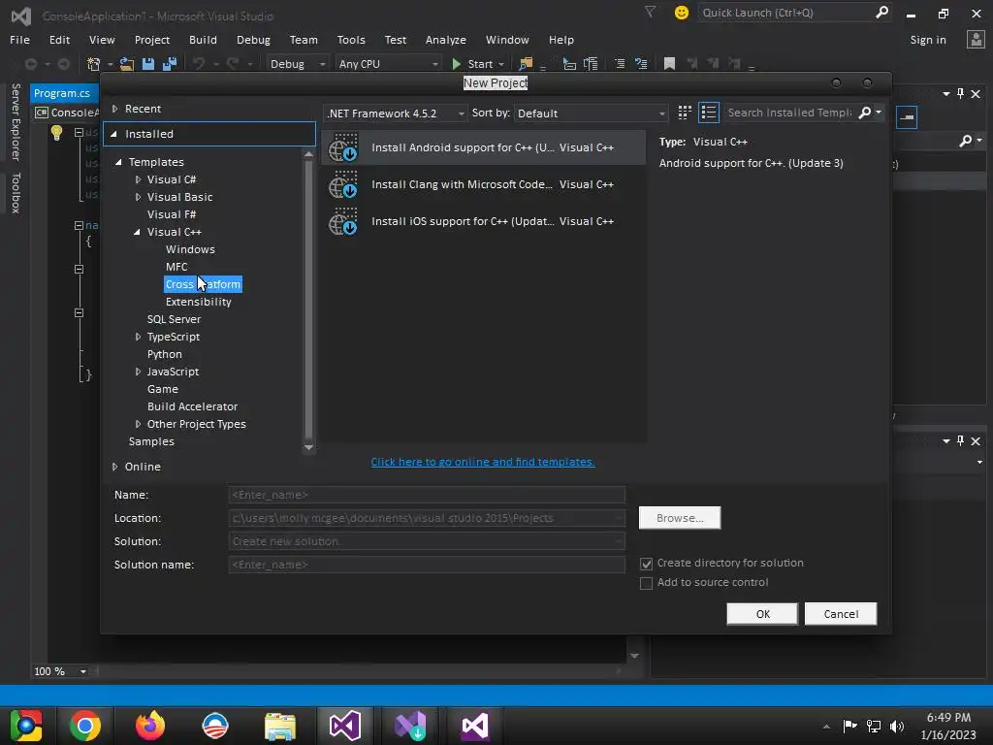Open the Project menu

click(152, 40)
